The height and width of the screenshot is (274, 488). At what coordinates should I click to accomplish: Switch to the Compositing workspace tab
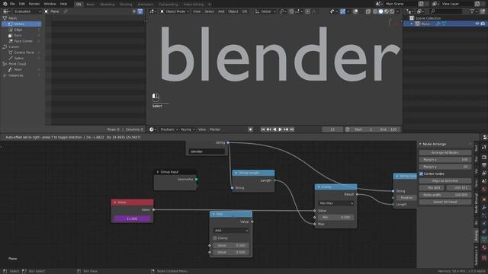click(169, 5)
